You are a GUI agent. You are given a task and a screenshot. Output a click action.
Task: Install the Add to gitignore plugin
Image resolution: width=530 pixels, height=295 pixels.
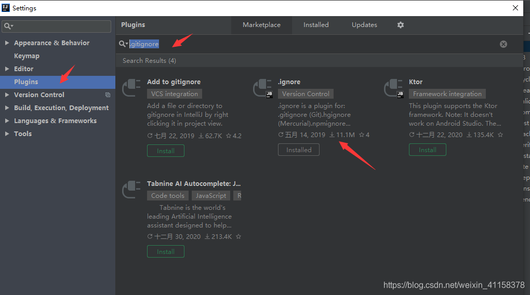pos(166,151)
